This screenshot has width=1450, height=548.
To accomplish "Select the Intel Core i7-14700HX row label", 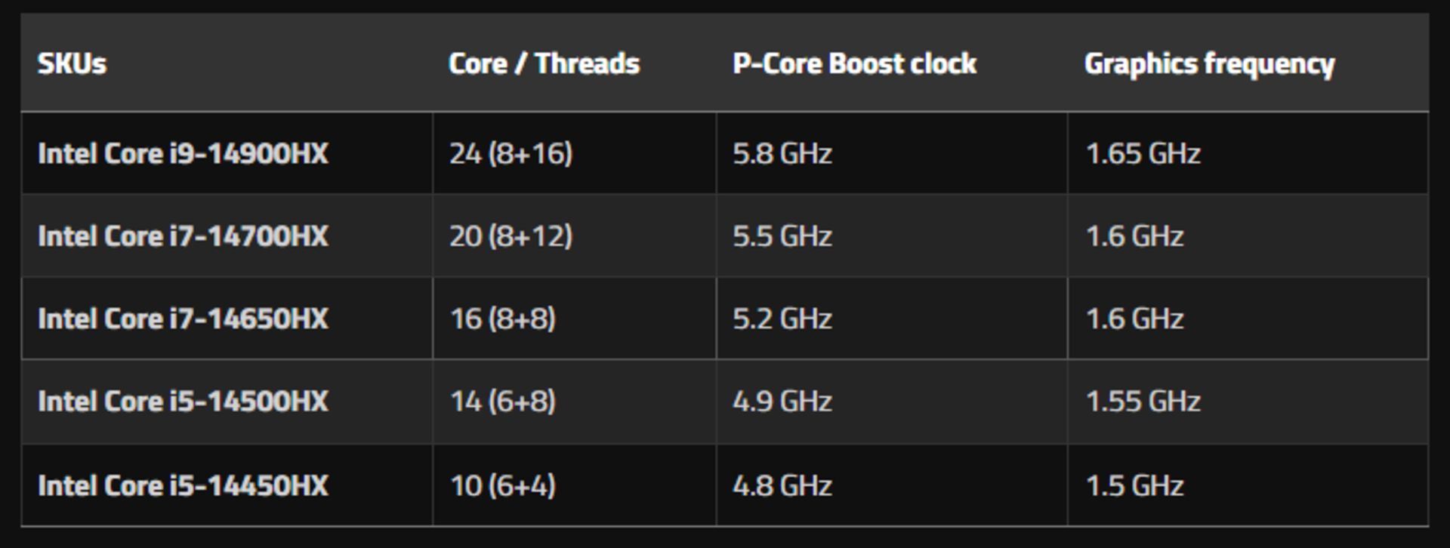I will (183, 236).
